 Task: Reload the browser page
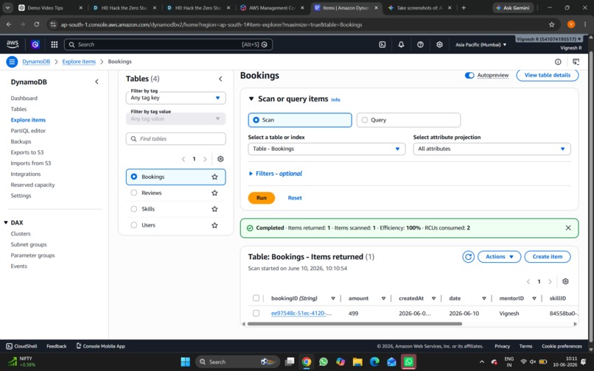click(x=36, y=24)
